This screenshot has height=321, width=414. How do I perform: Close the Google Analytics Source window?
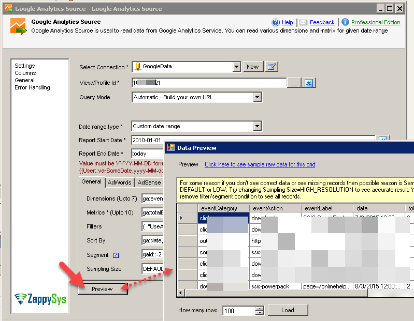[x=399, y=9]
